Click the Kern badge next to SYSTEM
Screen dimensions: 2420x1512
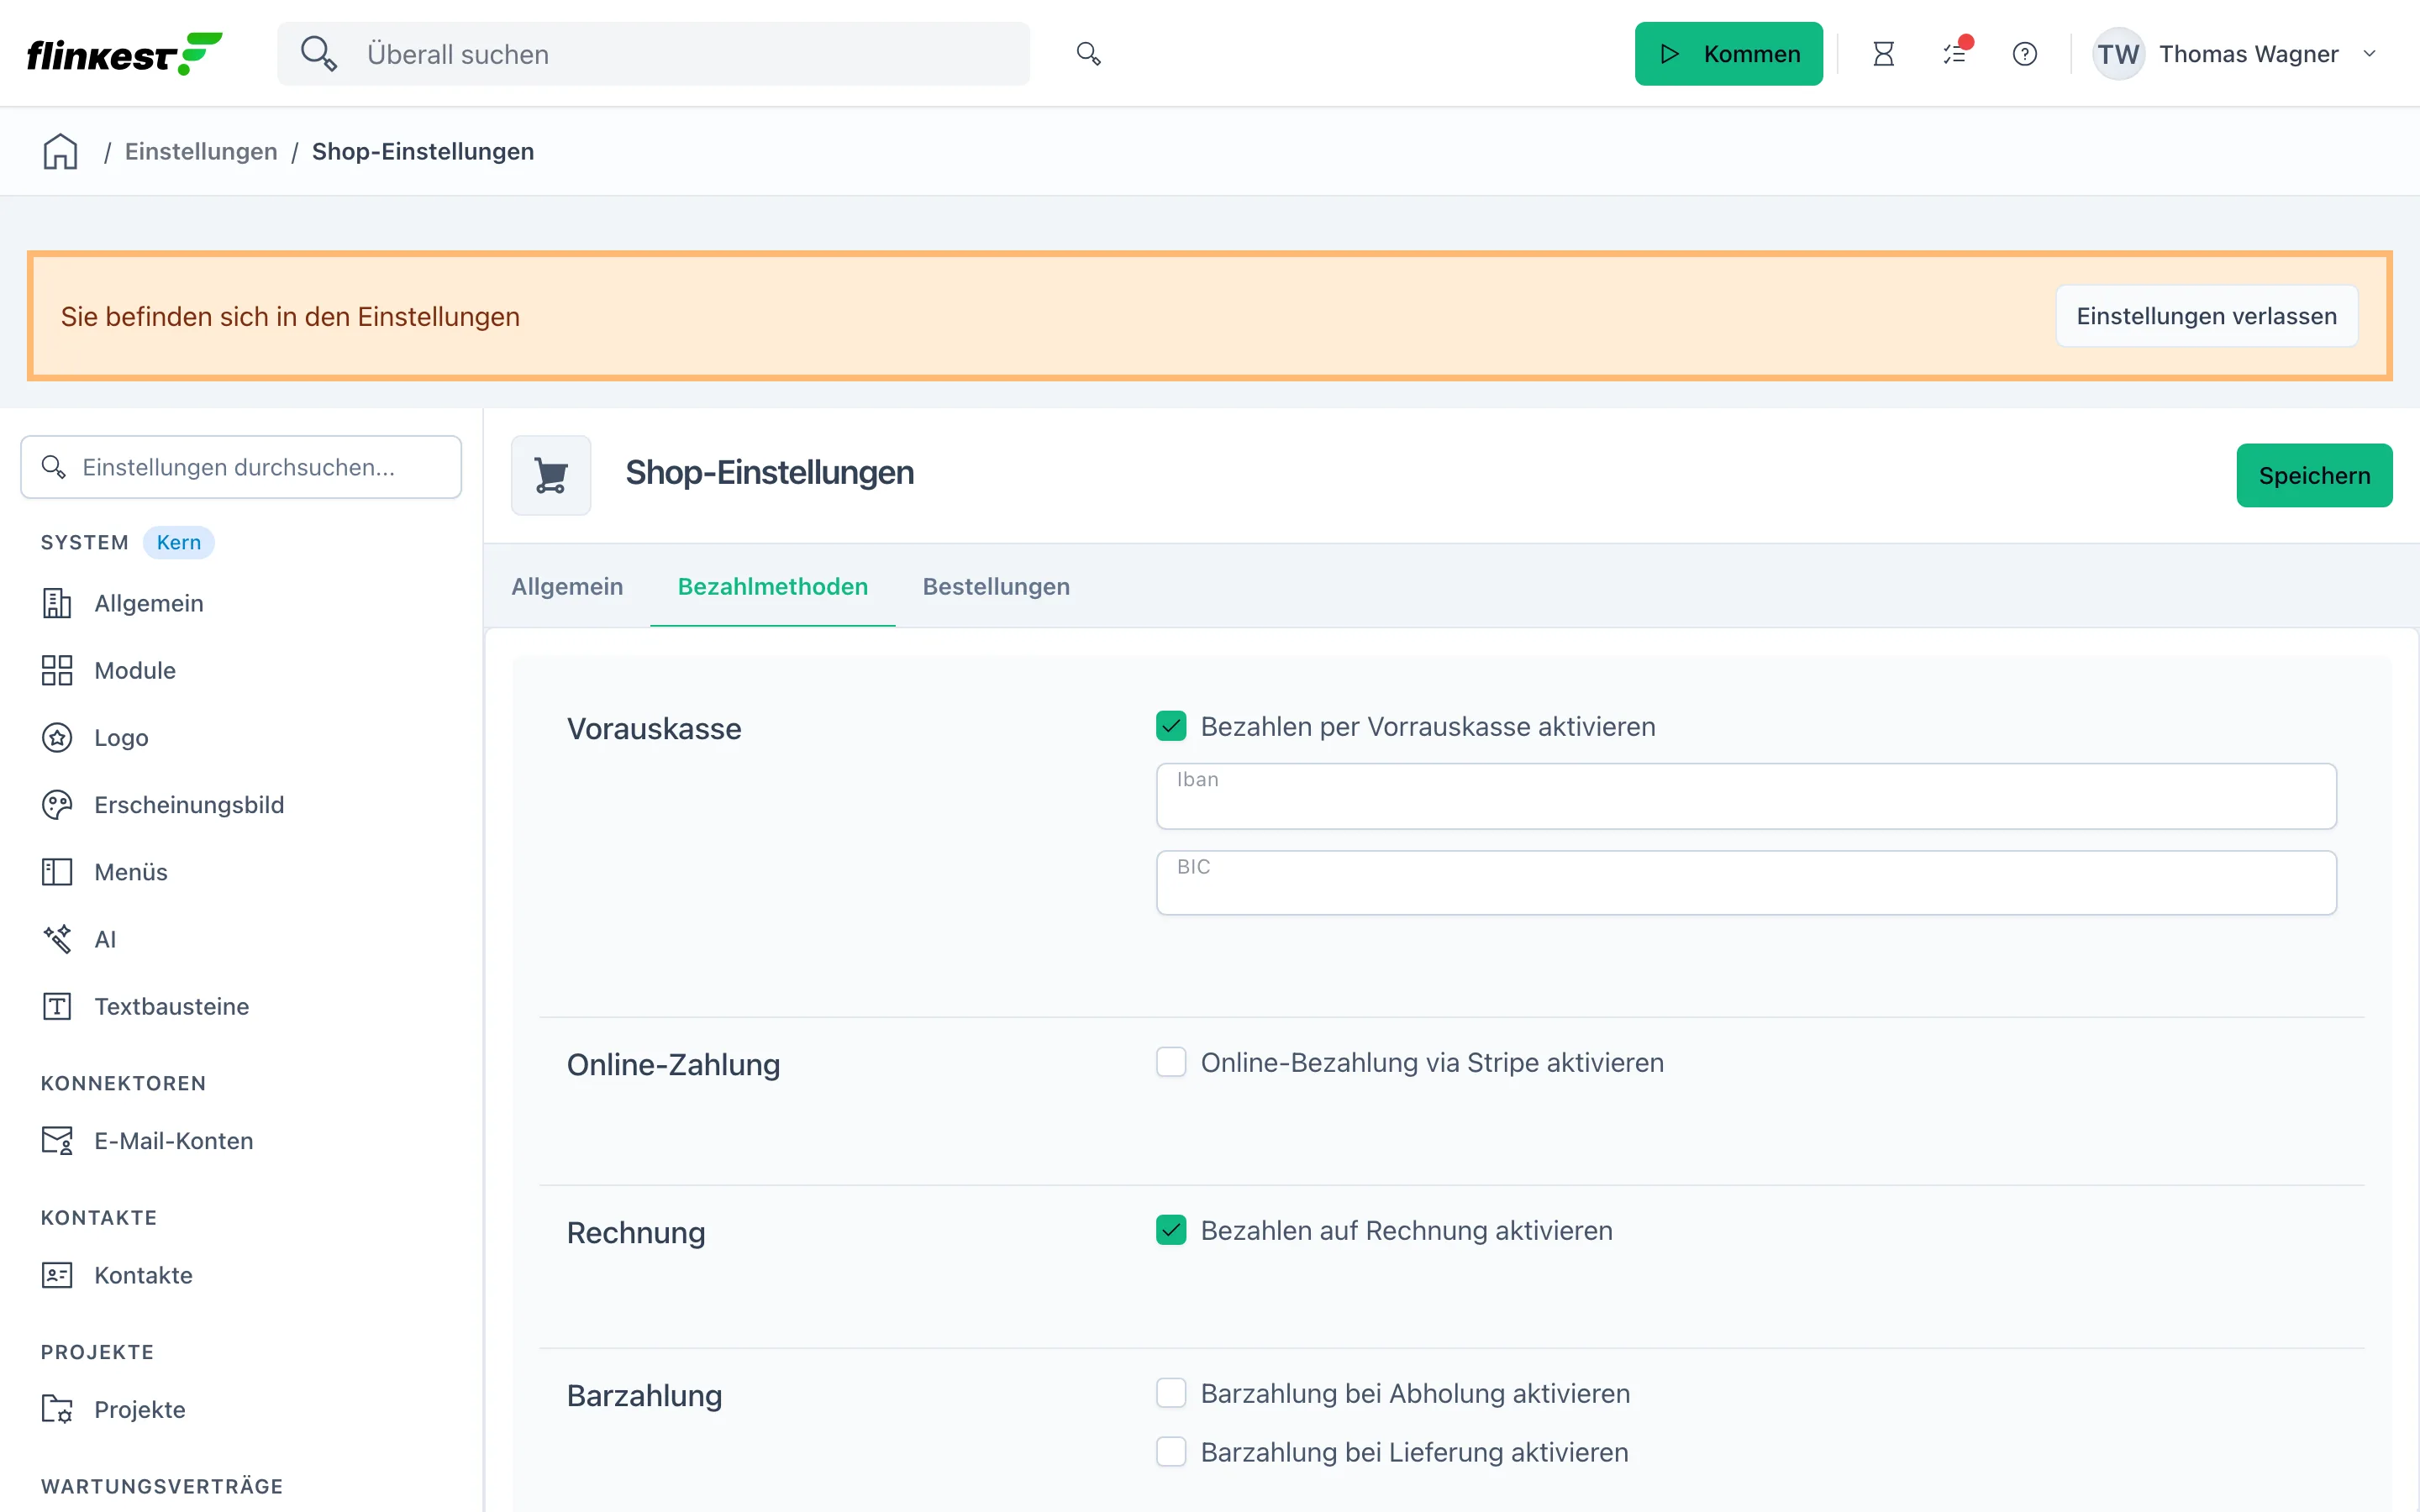(178, 543)
